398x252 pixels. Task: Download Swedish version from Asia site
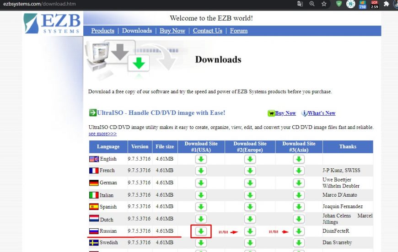[x=299, y=242]
